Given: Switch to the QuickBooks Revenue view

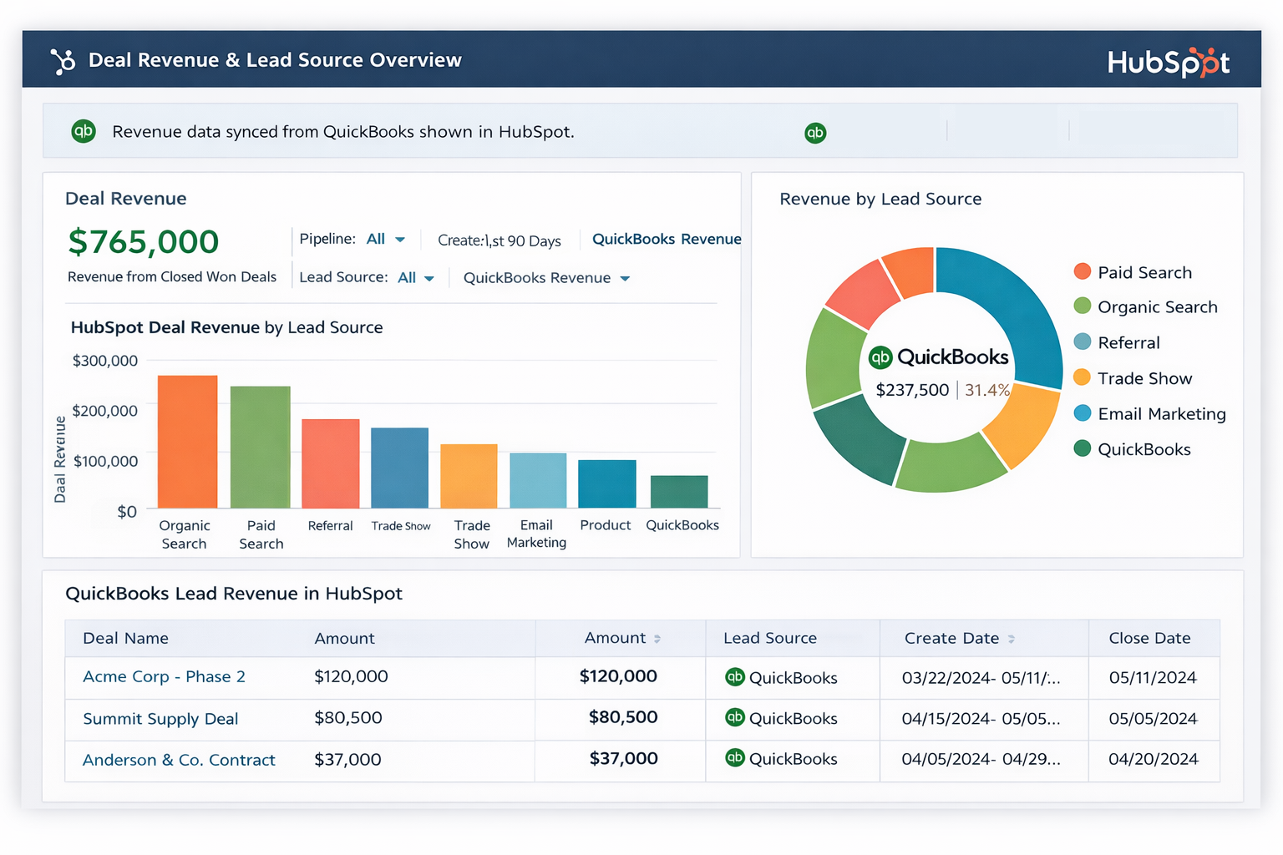Looking at the screenshot, I should [x=666, y=239].
